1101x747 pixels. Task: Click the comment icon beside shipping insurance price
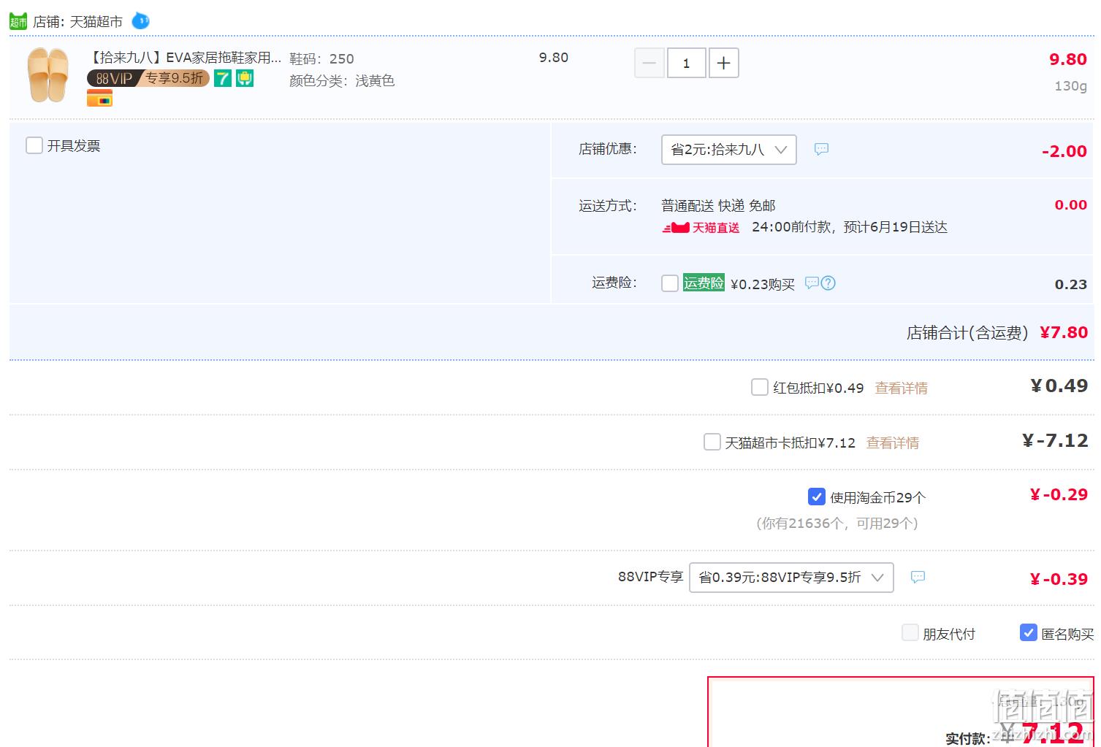(811, 283)
